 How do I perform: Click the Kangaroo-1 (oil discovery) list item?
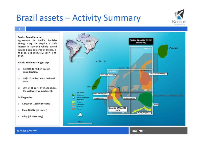coord(36,104)
